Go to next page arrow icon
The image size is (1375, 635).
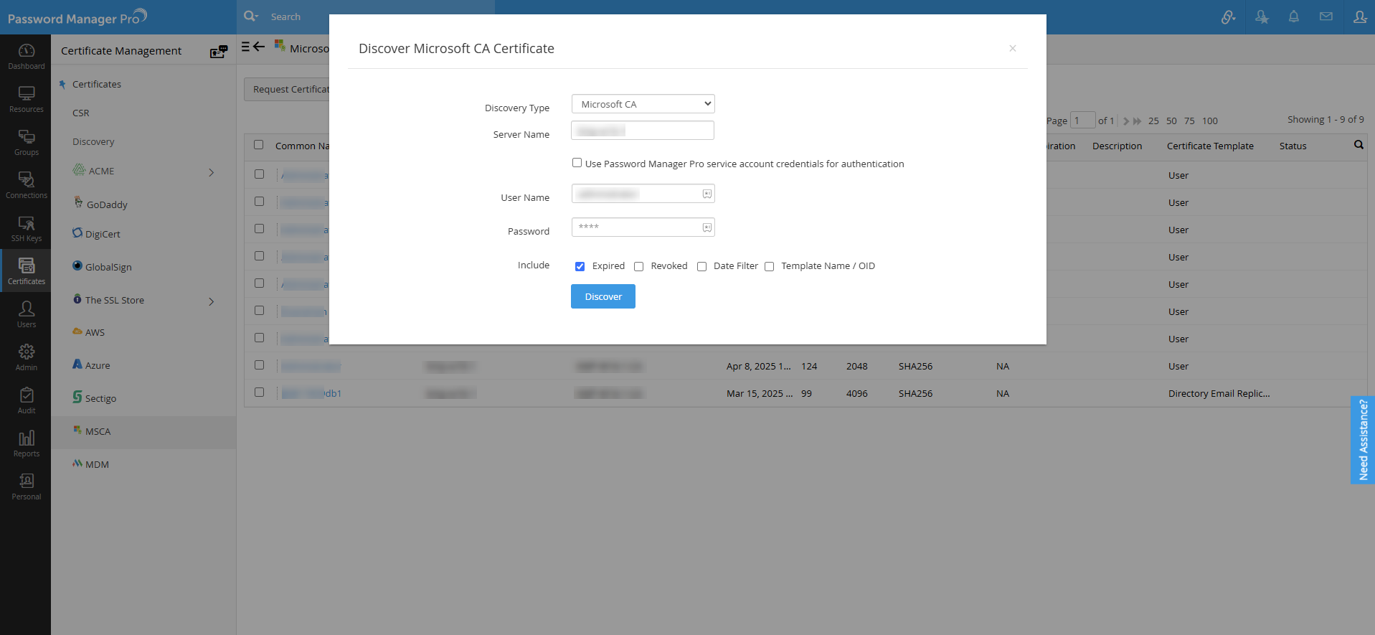(x=1125, y=121)
